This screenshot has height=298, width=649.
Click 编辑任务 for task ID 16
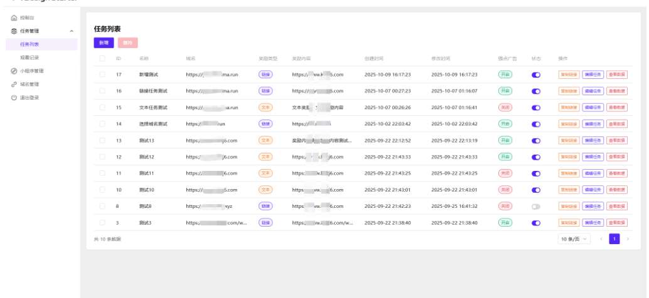tap(593, 91)
